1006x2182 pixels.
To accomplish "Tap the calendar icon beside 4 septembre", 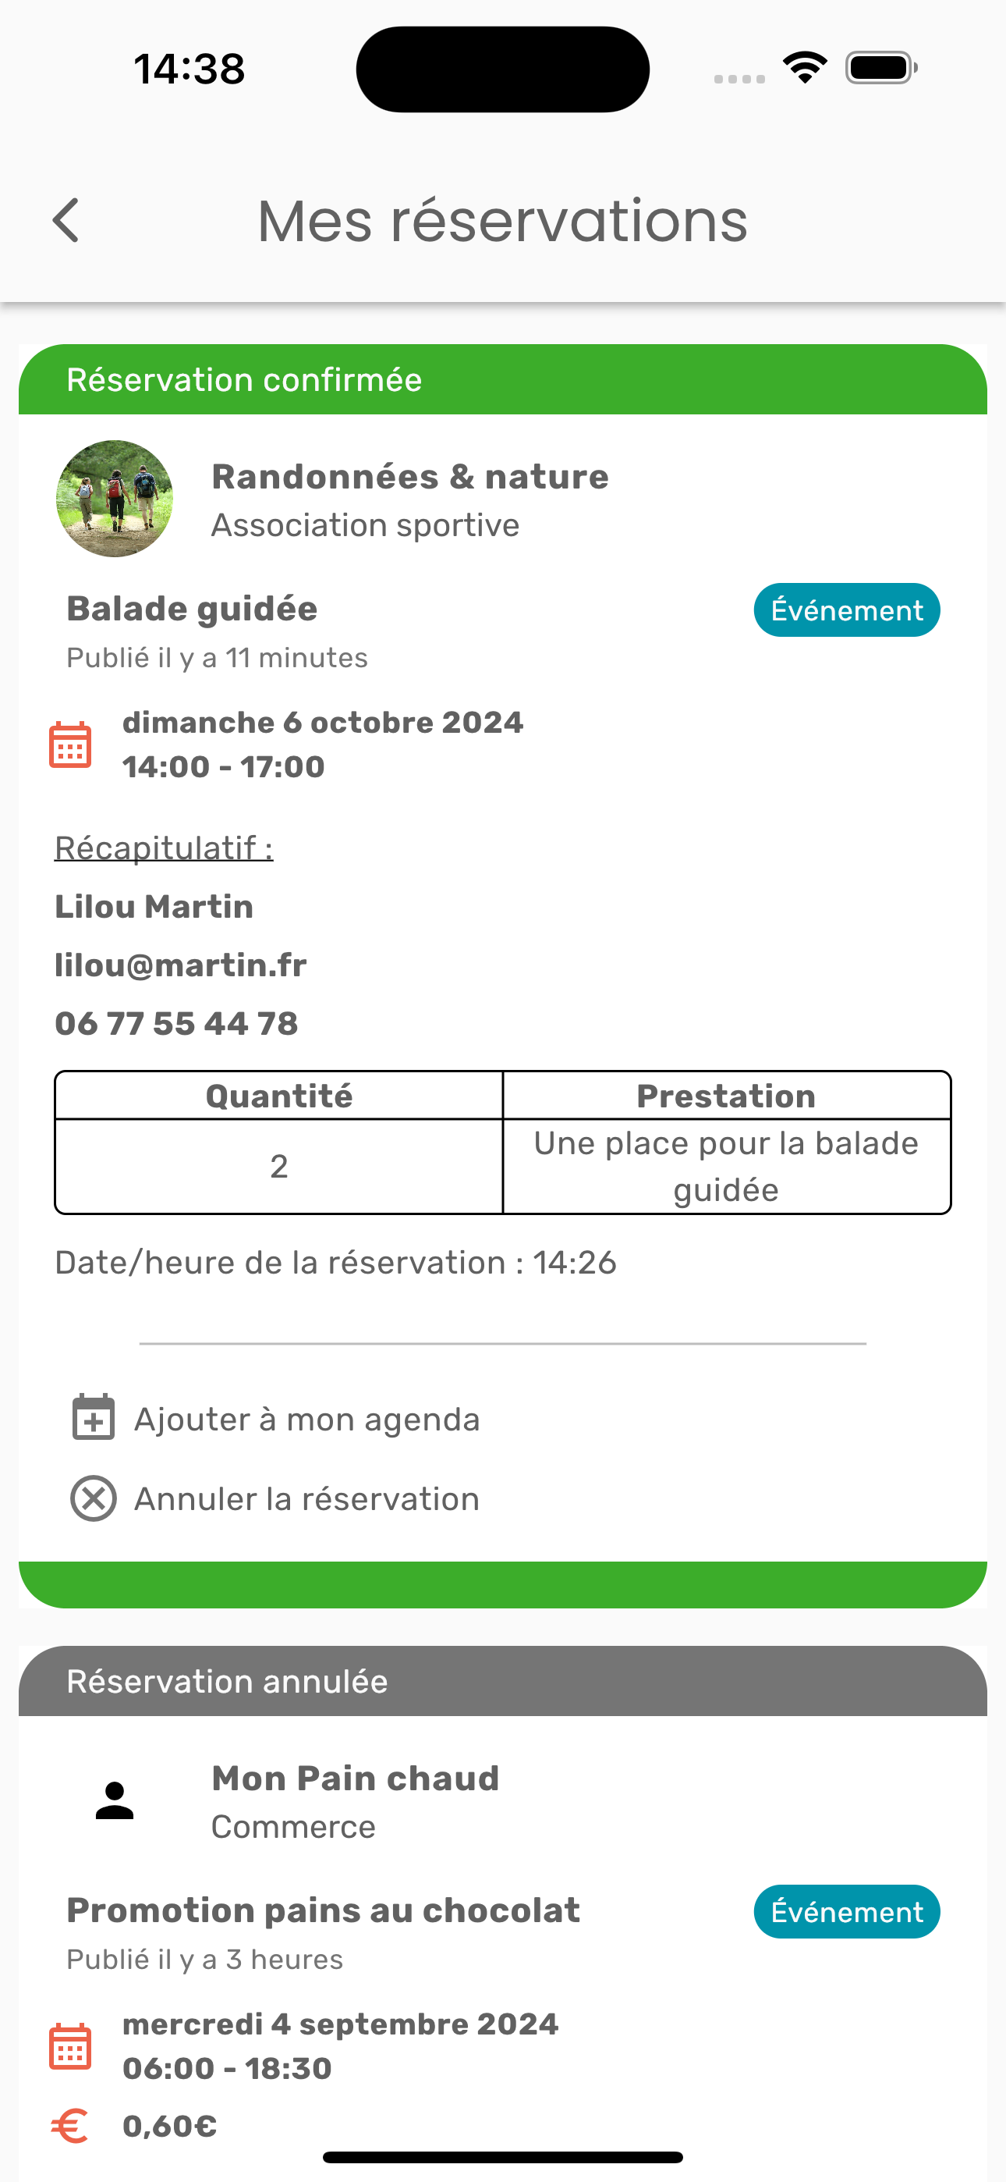I will 70,2046.
